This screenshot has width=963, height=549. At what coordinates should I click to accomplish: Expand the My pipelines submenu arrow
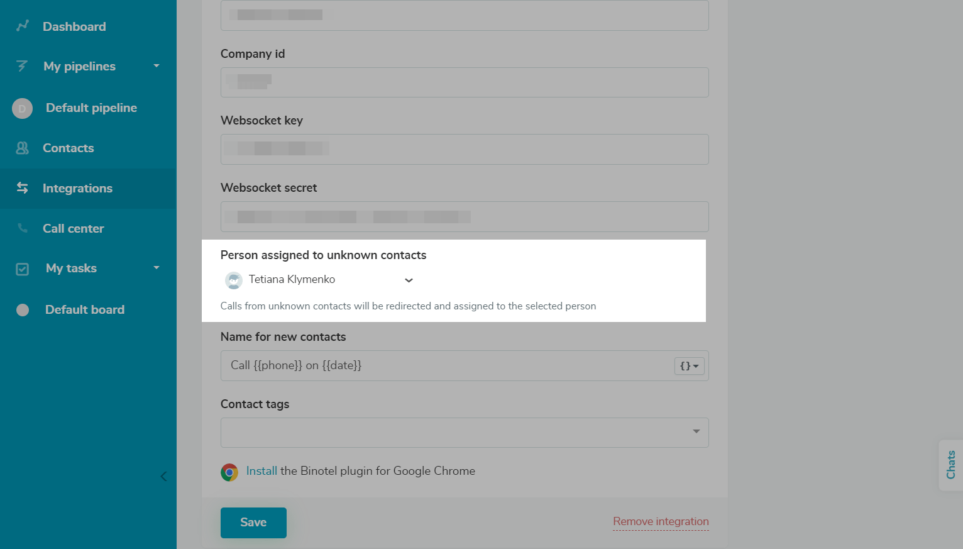pos(157,66)
